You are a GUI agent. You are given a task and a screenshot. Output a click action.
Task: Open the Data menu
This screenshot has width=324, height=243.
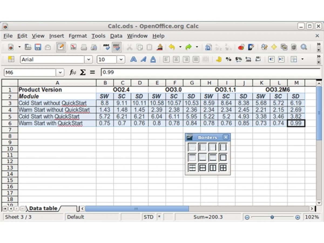pyautogui.click(x=116, y=36)
